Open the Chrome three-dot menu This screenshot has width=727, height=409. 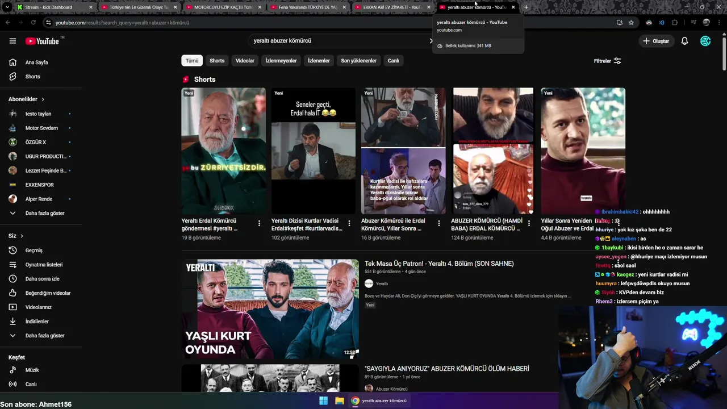720,23
